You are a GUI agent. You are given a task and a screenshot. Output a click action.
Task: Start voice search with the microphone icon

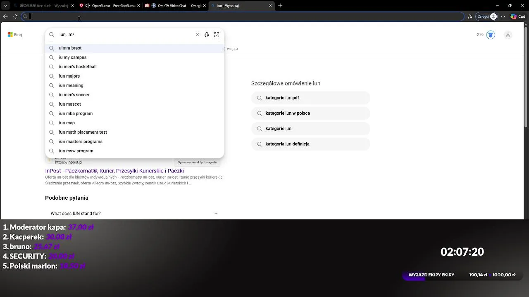click(x=207, y=35)
